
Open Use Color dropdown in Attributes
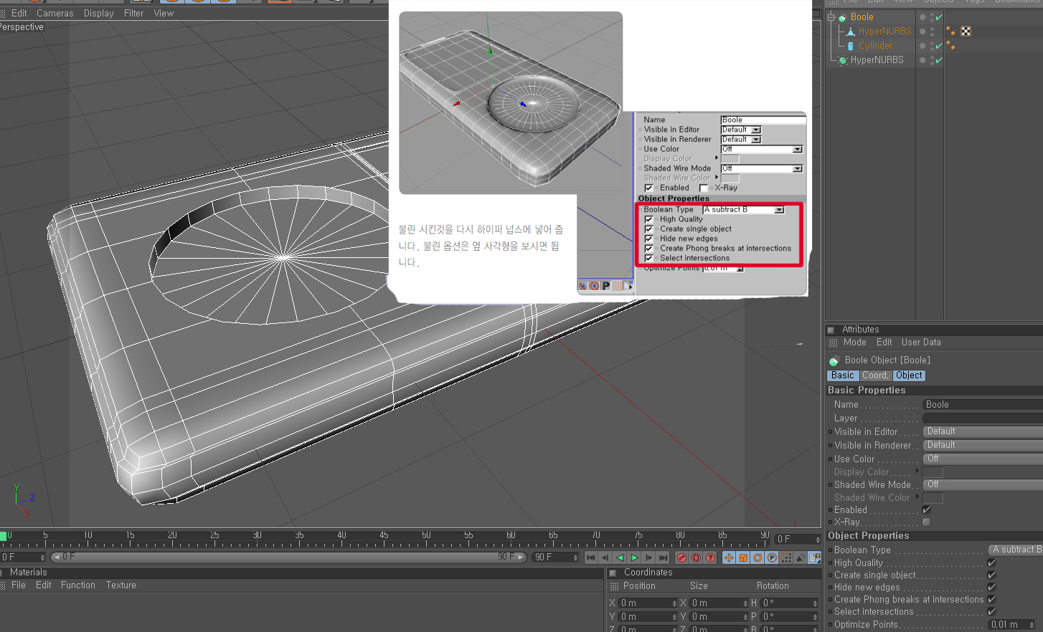[x=983, y=459]
